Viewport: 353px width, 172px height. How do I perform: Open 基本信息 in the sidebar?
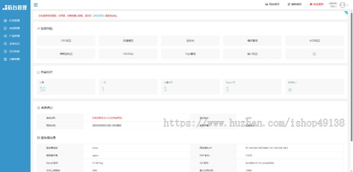coord(15,43)
